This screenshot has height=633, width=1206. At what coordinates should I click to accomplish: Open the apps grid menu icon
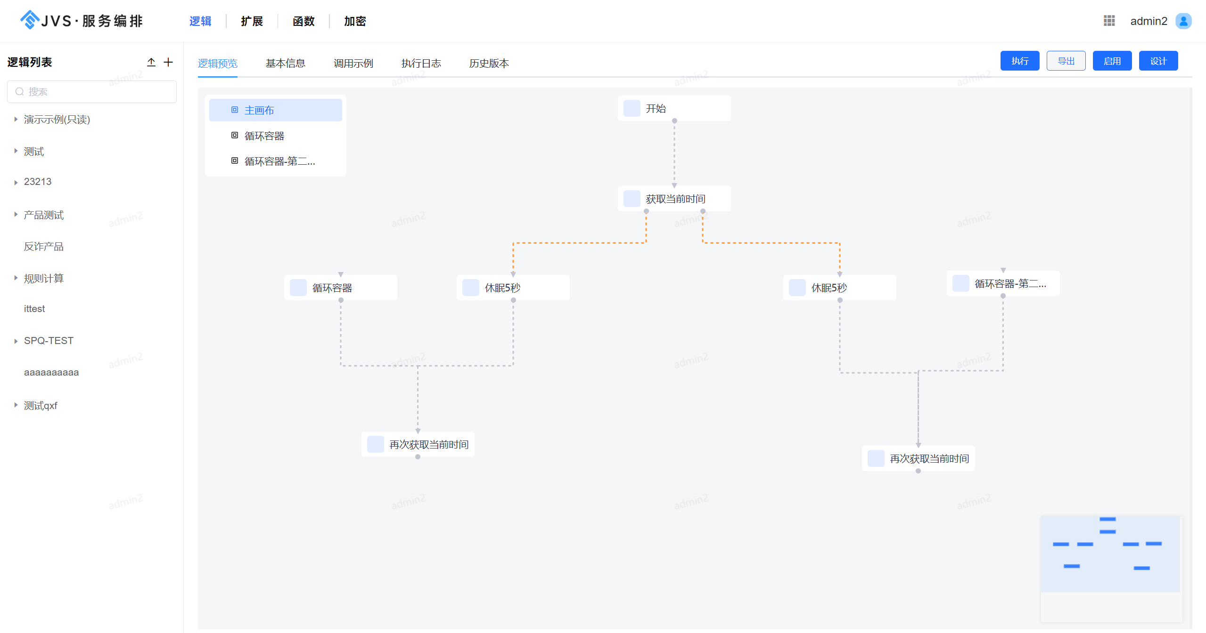pos(1109,21)
